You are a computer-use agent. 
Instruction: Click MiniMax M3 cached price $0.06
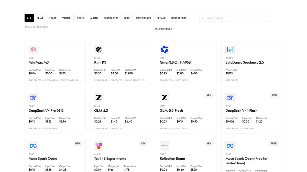[x=32, y=73]
